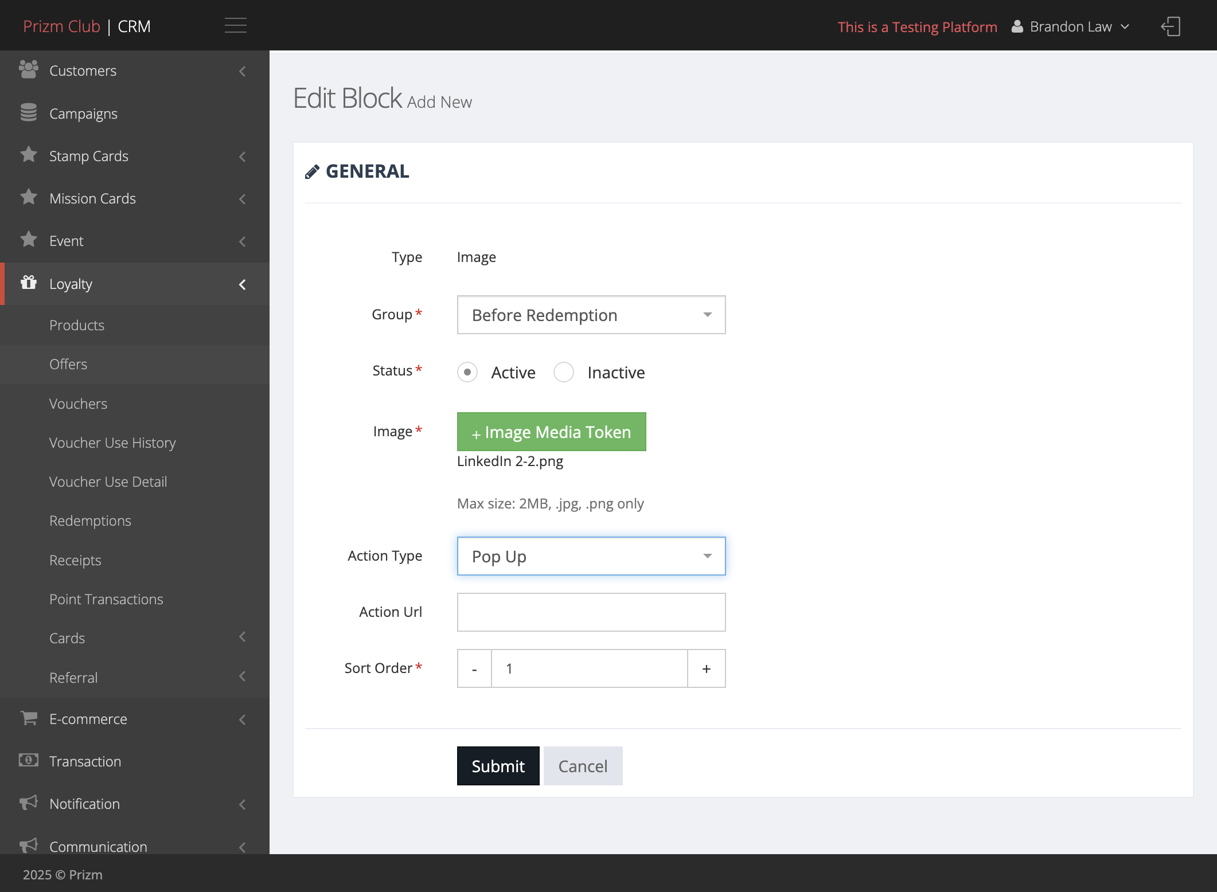Image resolution: width=1217 pixels, height=892 pixels.
Task: Click the Action Url input field
Action: pos(591,612)
